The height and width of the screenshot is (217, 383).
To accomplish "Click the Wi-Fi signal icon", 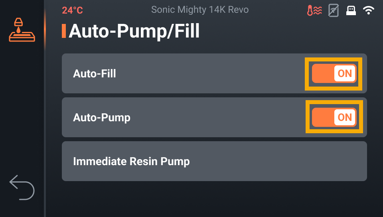I will point(368,11).
